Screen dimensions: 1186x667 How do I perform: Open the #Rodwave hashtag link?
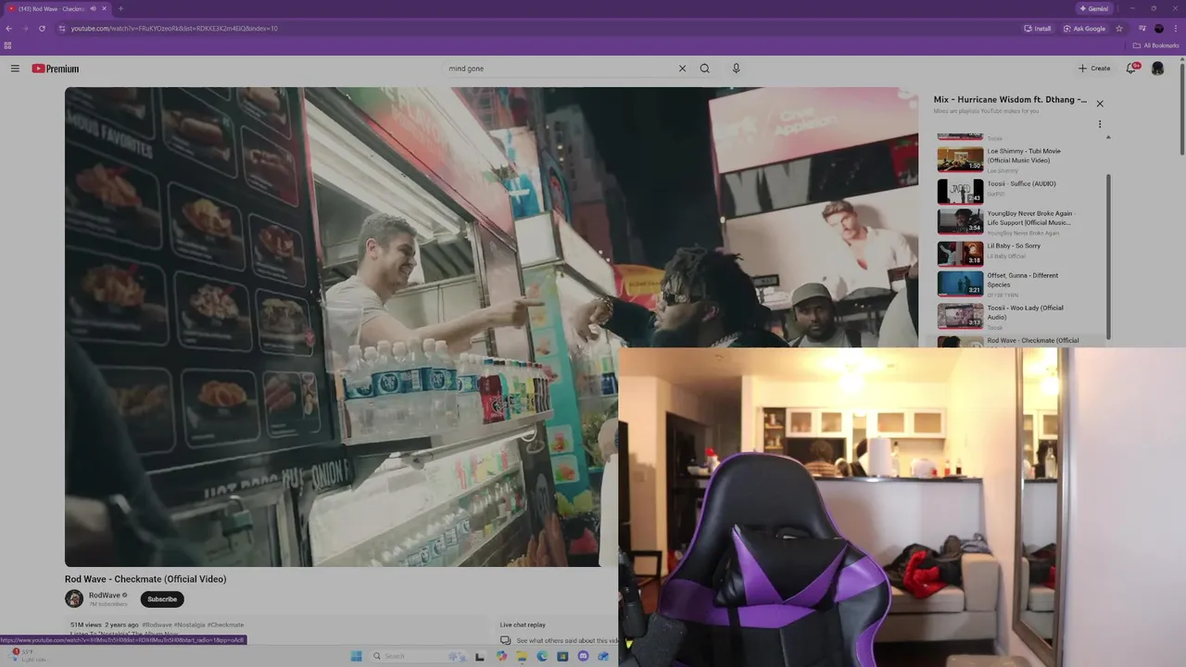click(x=157, y=625)
